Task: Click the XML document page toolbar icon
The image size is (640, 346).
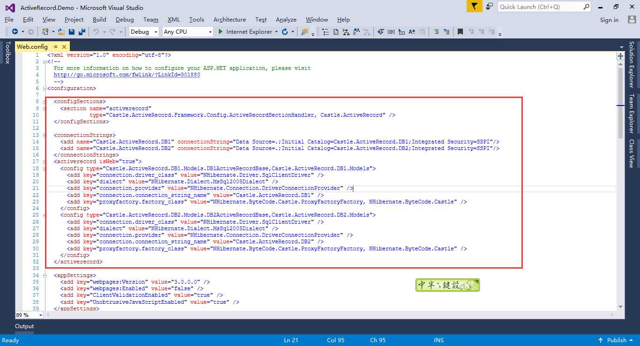Action: pos(336,32)
